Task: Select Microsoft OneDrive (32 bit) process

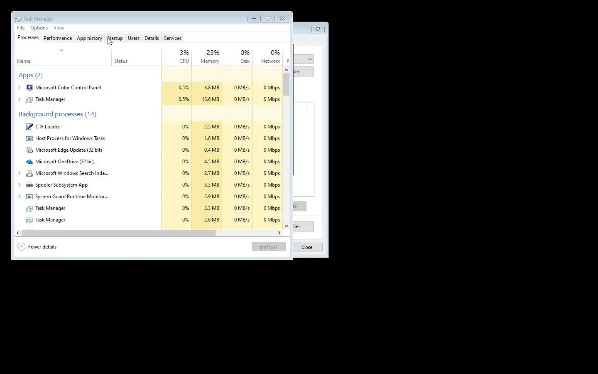Action: 65,162
